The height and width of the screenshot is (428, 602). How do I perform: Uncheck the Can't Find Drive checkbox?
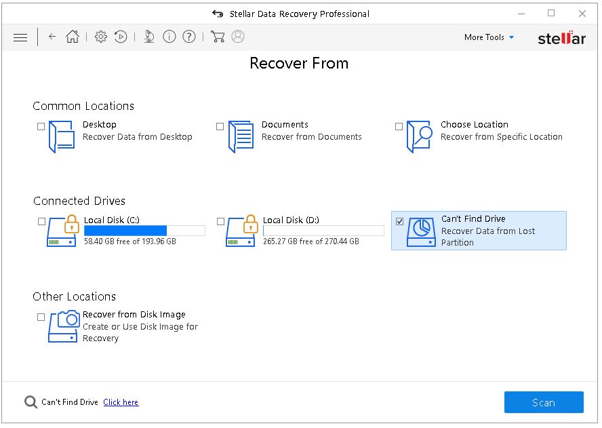click(400, 221)
